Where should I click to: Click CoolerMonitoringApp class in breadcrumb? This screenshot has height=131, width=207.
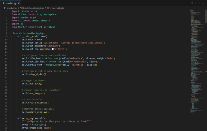click(33, 8)
